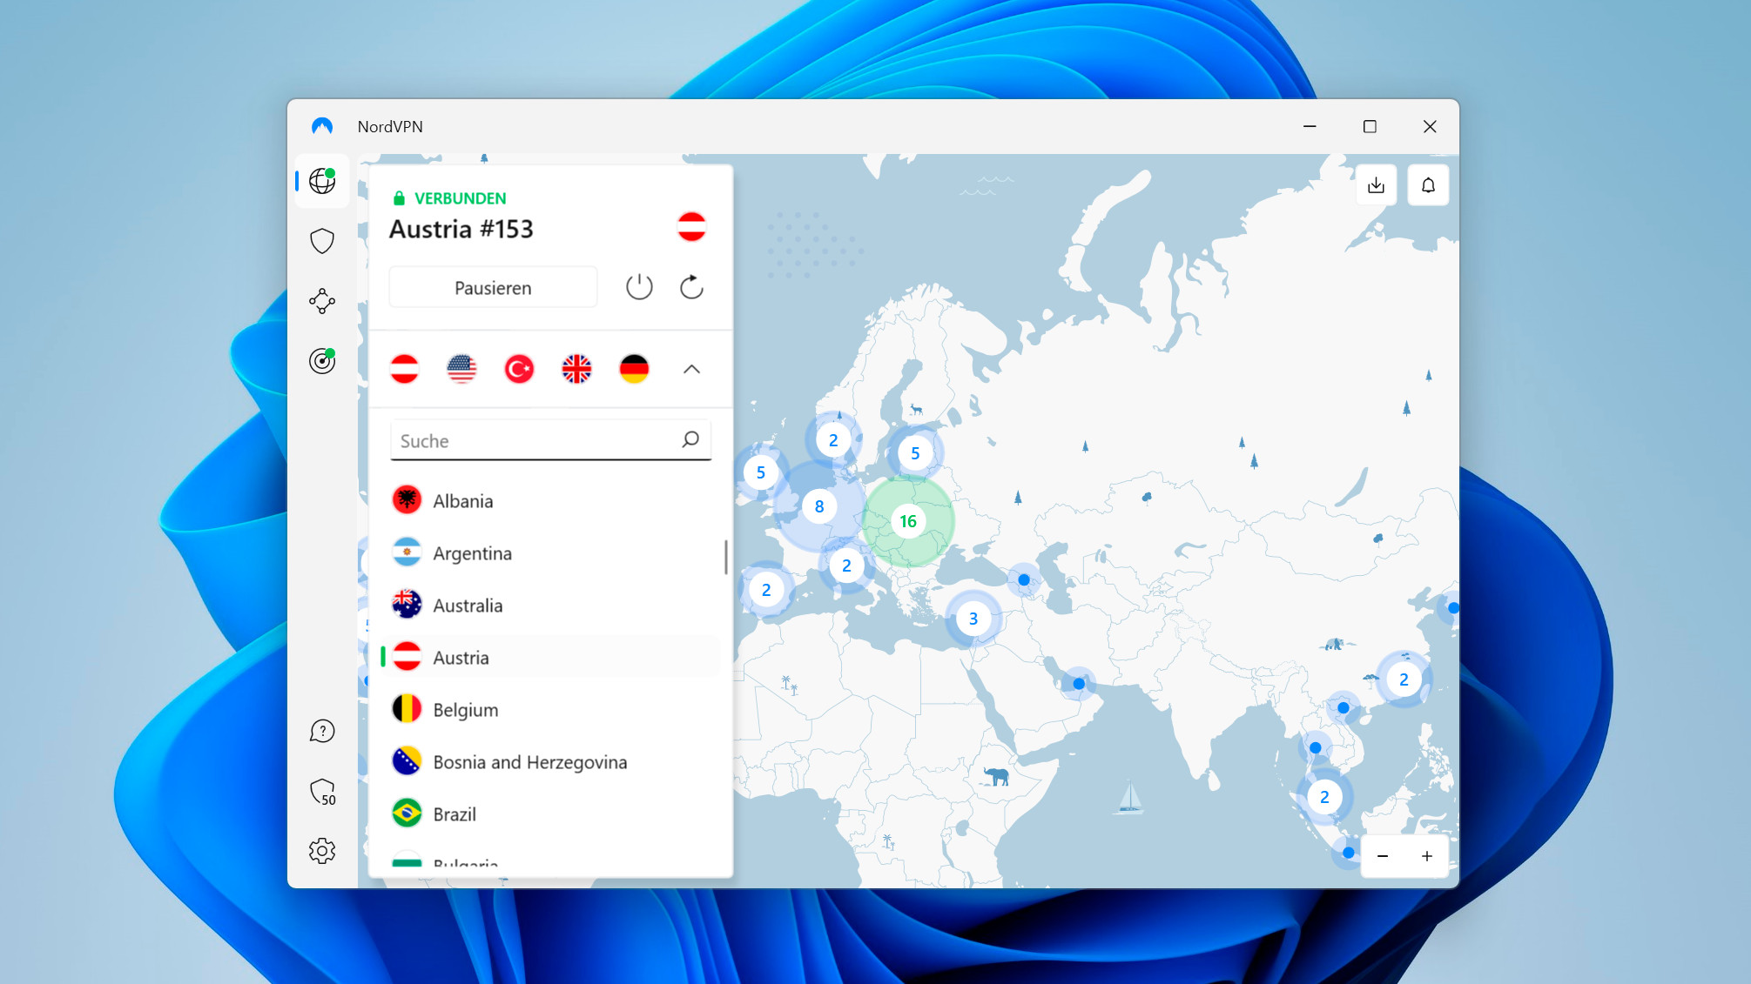Zoom in the map with plus
This screenshot has width=1751, height=984.
click(1427, 856)
